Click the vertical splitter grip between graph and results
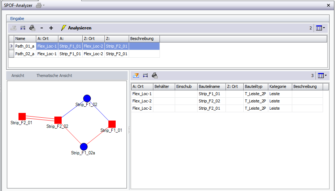 coord(129,130)
